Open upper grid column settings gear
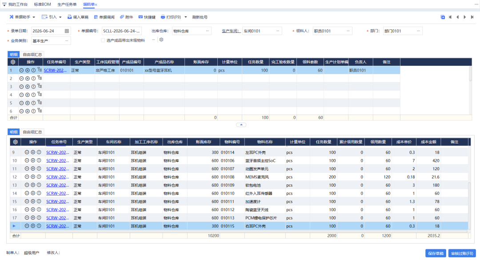 point(13,62)
